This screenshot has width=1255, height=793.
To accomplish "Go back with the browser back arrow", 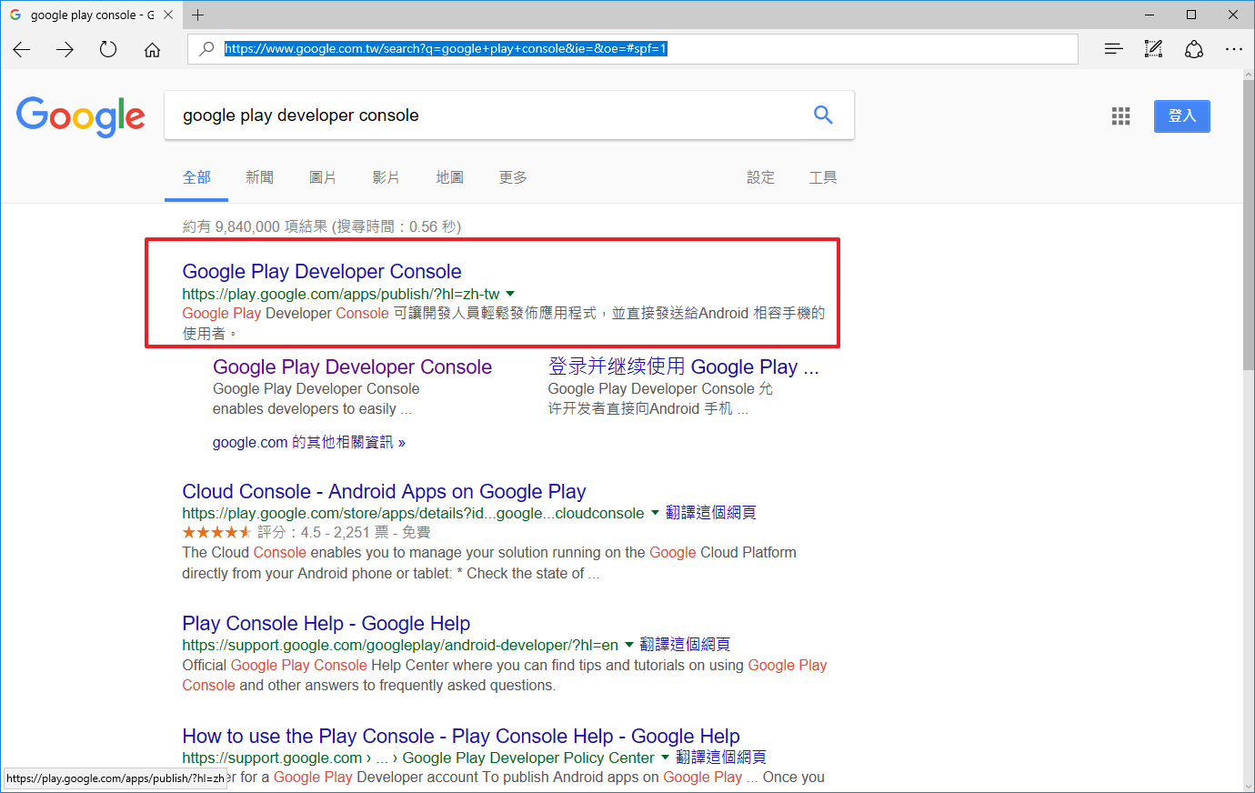I will pos(22,49).
